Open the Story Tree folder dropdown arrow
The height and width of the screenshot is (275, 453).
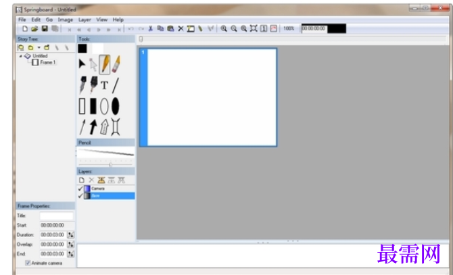point(39,47)
